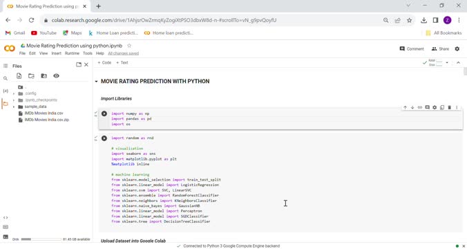Upload a file to session storage

pos(19,76)
